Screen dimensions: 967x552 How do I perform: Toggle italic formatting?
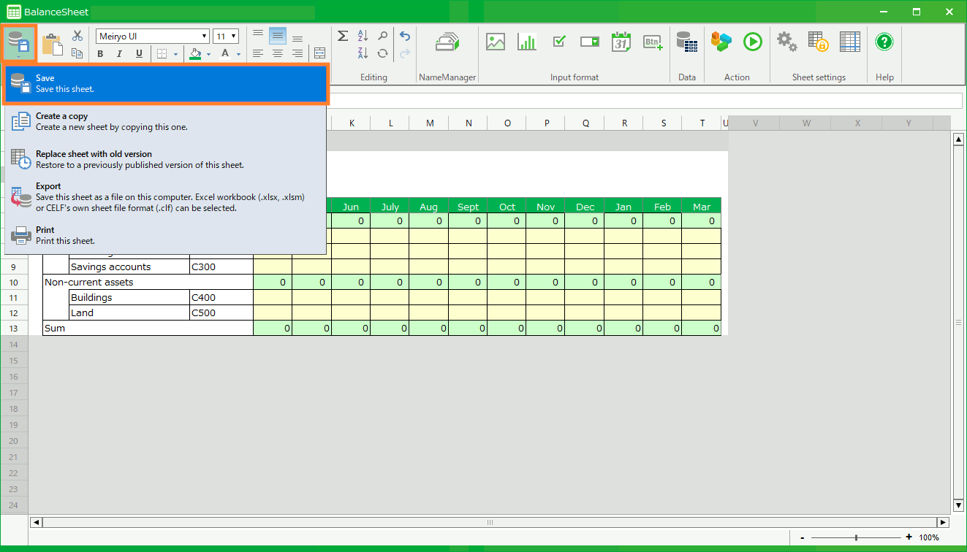click(119, 54)
